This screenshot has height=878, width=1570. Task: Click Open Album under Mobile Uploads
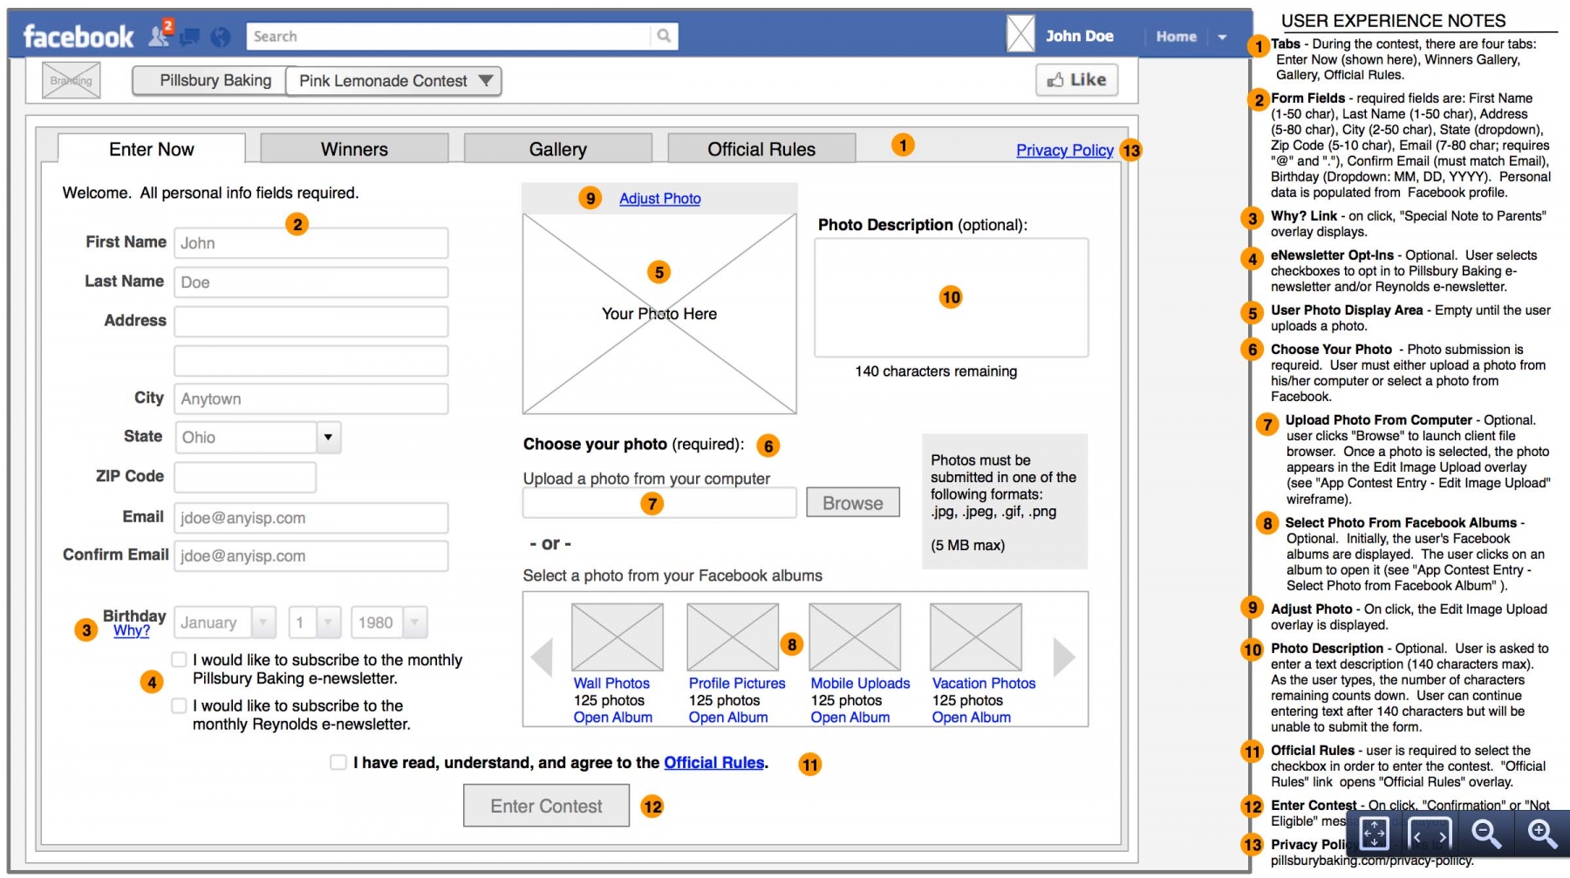(850, 718)
